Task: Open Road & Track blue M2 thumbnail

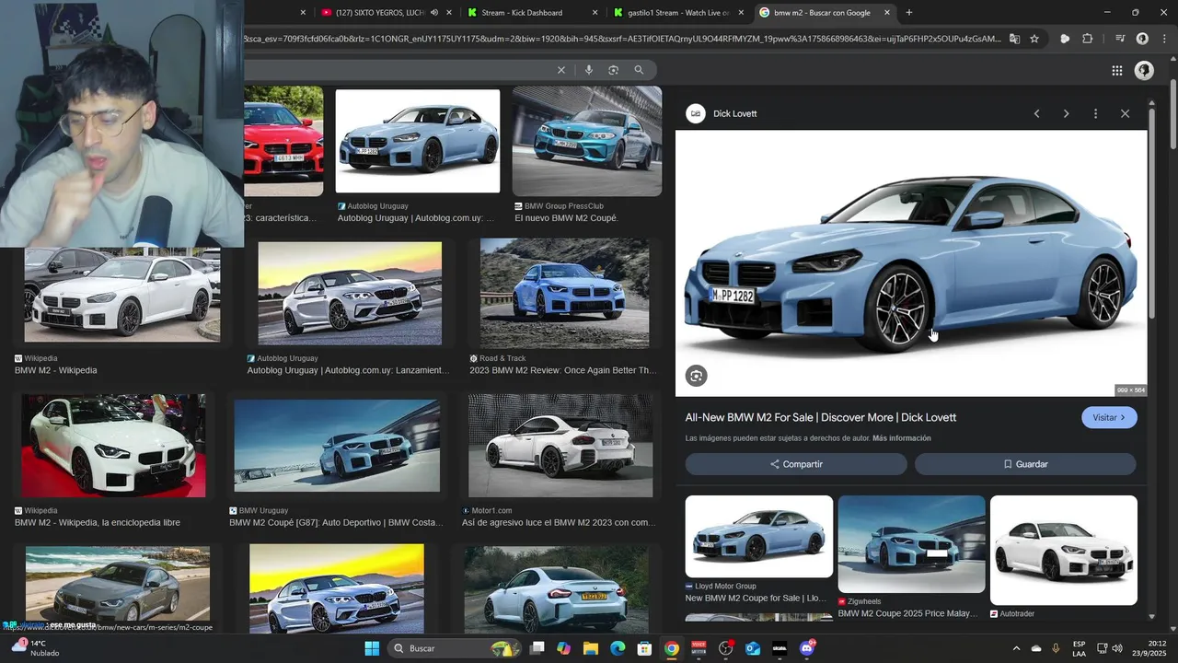Action: (564, 293)
